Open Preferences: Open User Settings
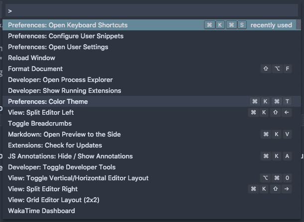The image size is (304, 222). (58, 47)
